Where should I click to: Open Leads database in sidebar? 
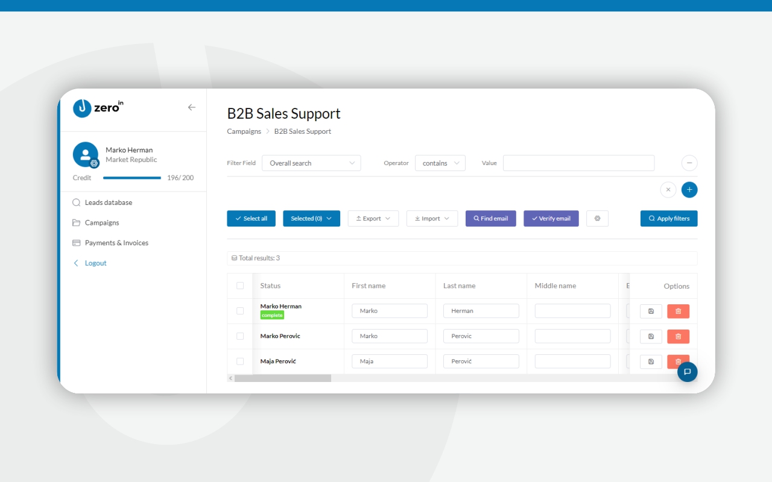(109, 202)
